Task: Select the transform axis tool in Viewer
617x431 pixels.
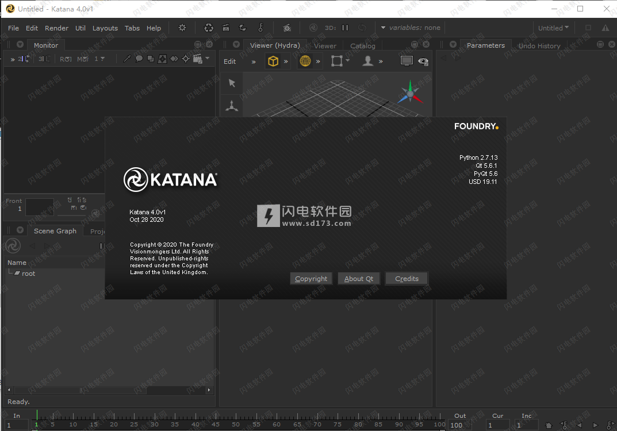Action: [232, 106]
